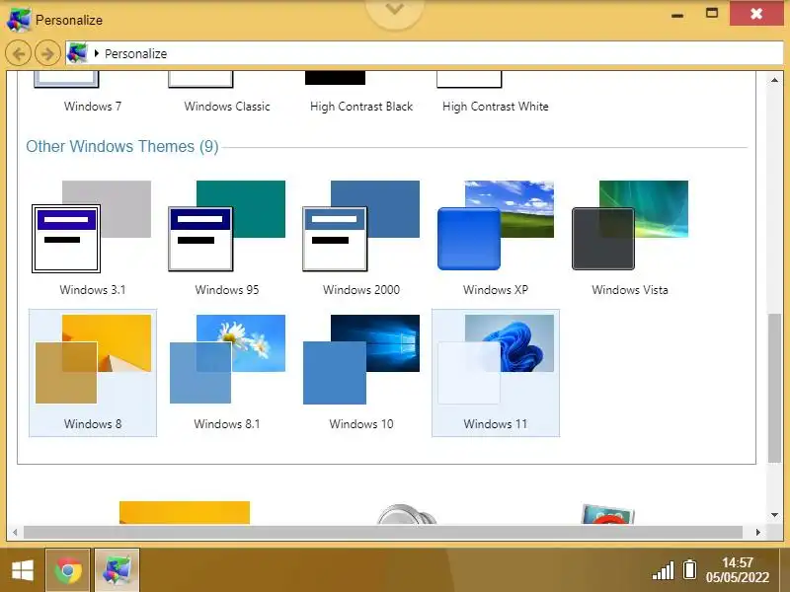Click the battery tray icon
Viewport: 790px width, 592px height.
point(689,570)
